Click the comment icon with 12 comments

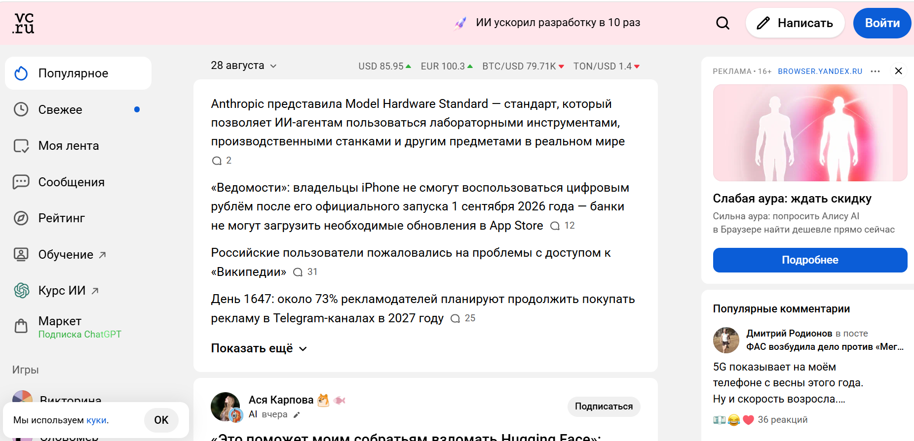click(x=555, y=226)
